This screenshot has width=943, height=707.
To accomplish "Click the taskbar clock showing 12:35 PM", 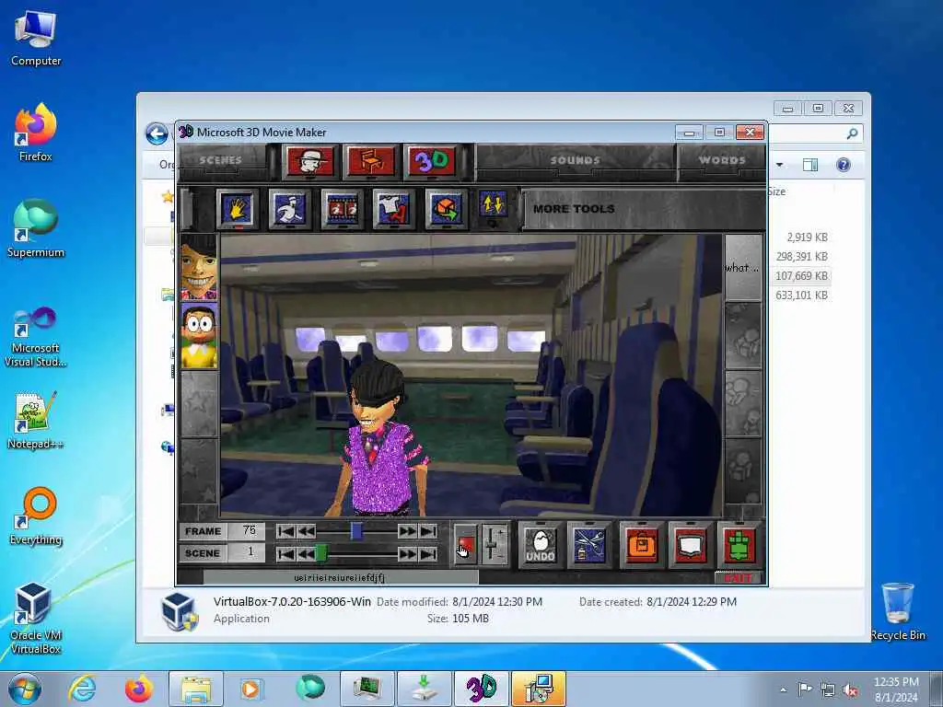I will [x=896, y=690].
